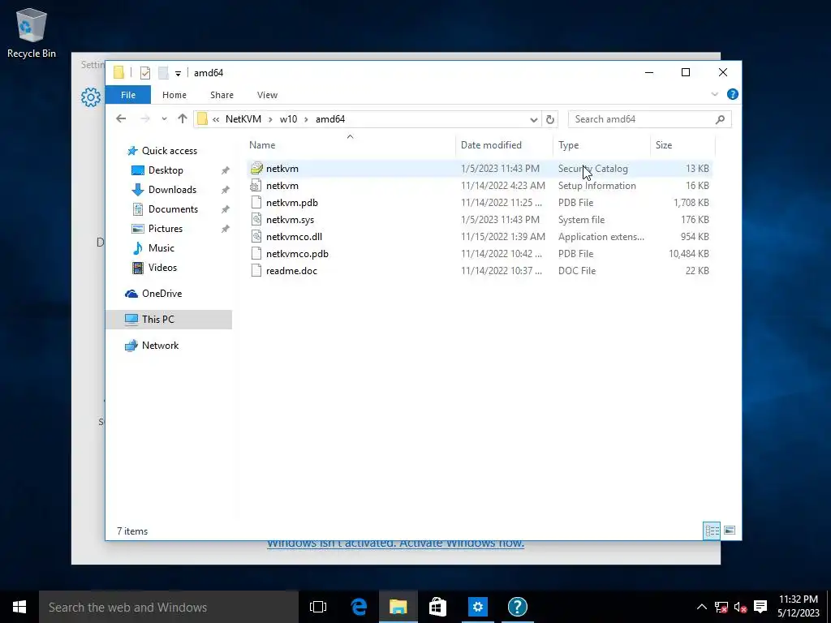Open Desktop in the navigation pane
Image resolution: width=831 pixels, height=623 pixels.
click(166, 170)
